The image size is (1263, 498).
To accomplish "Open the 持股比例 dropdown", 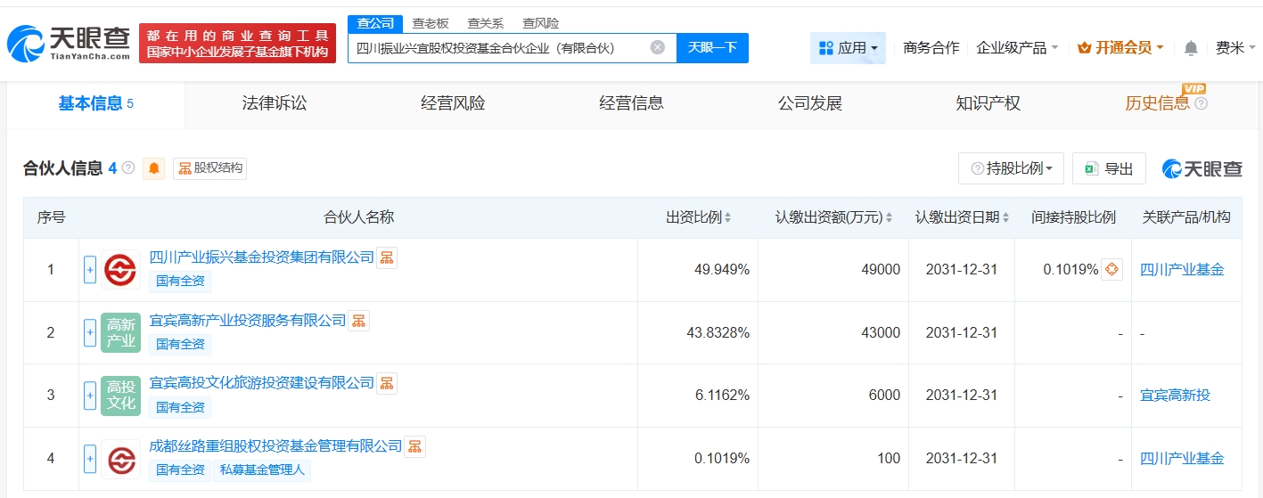I will click(1011, 168).
